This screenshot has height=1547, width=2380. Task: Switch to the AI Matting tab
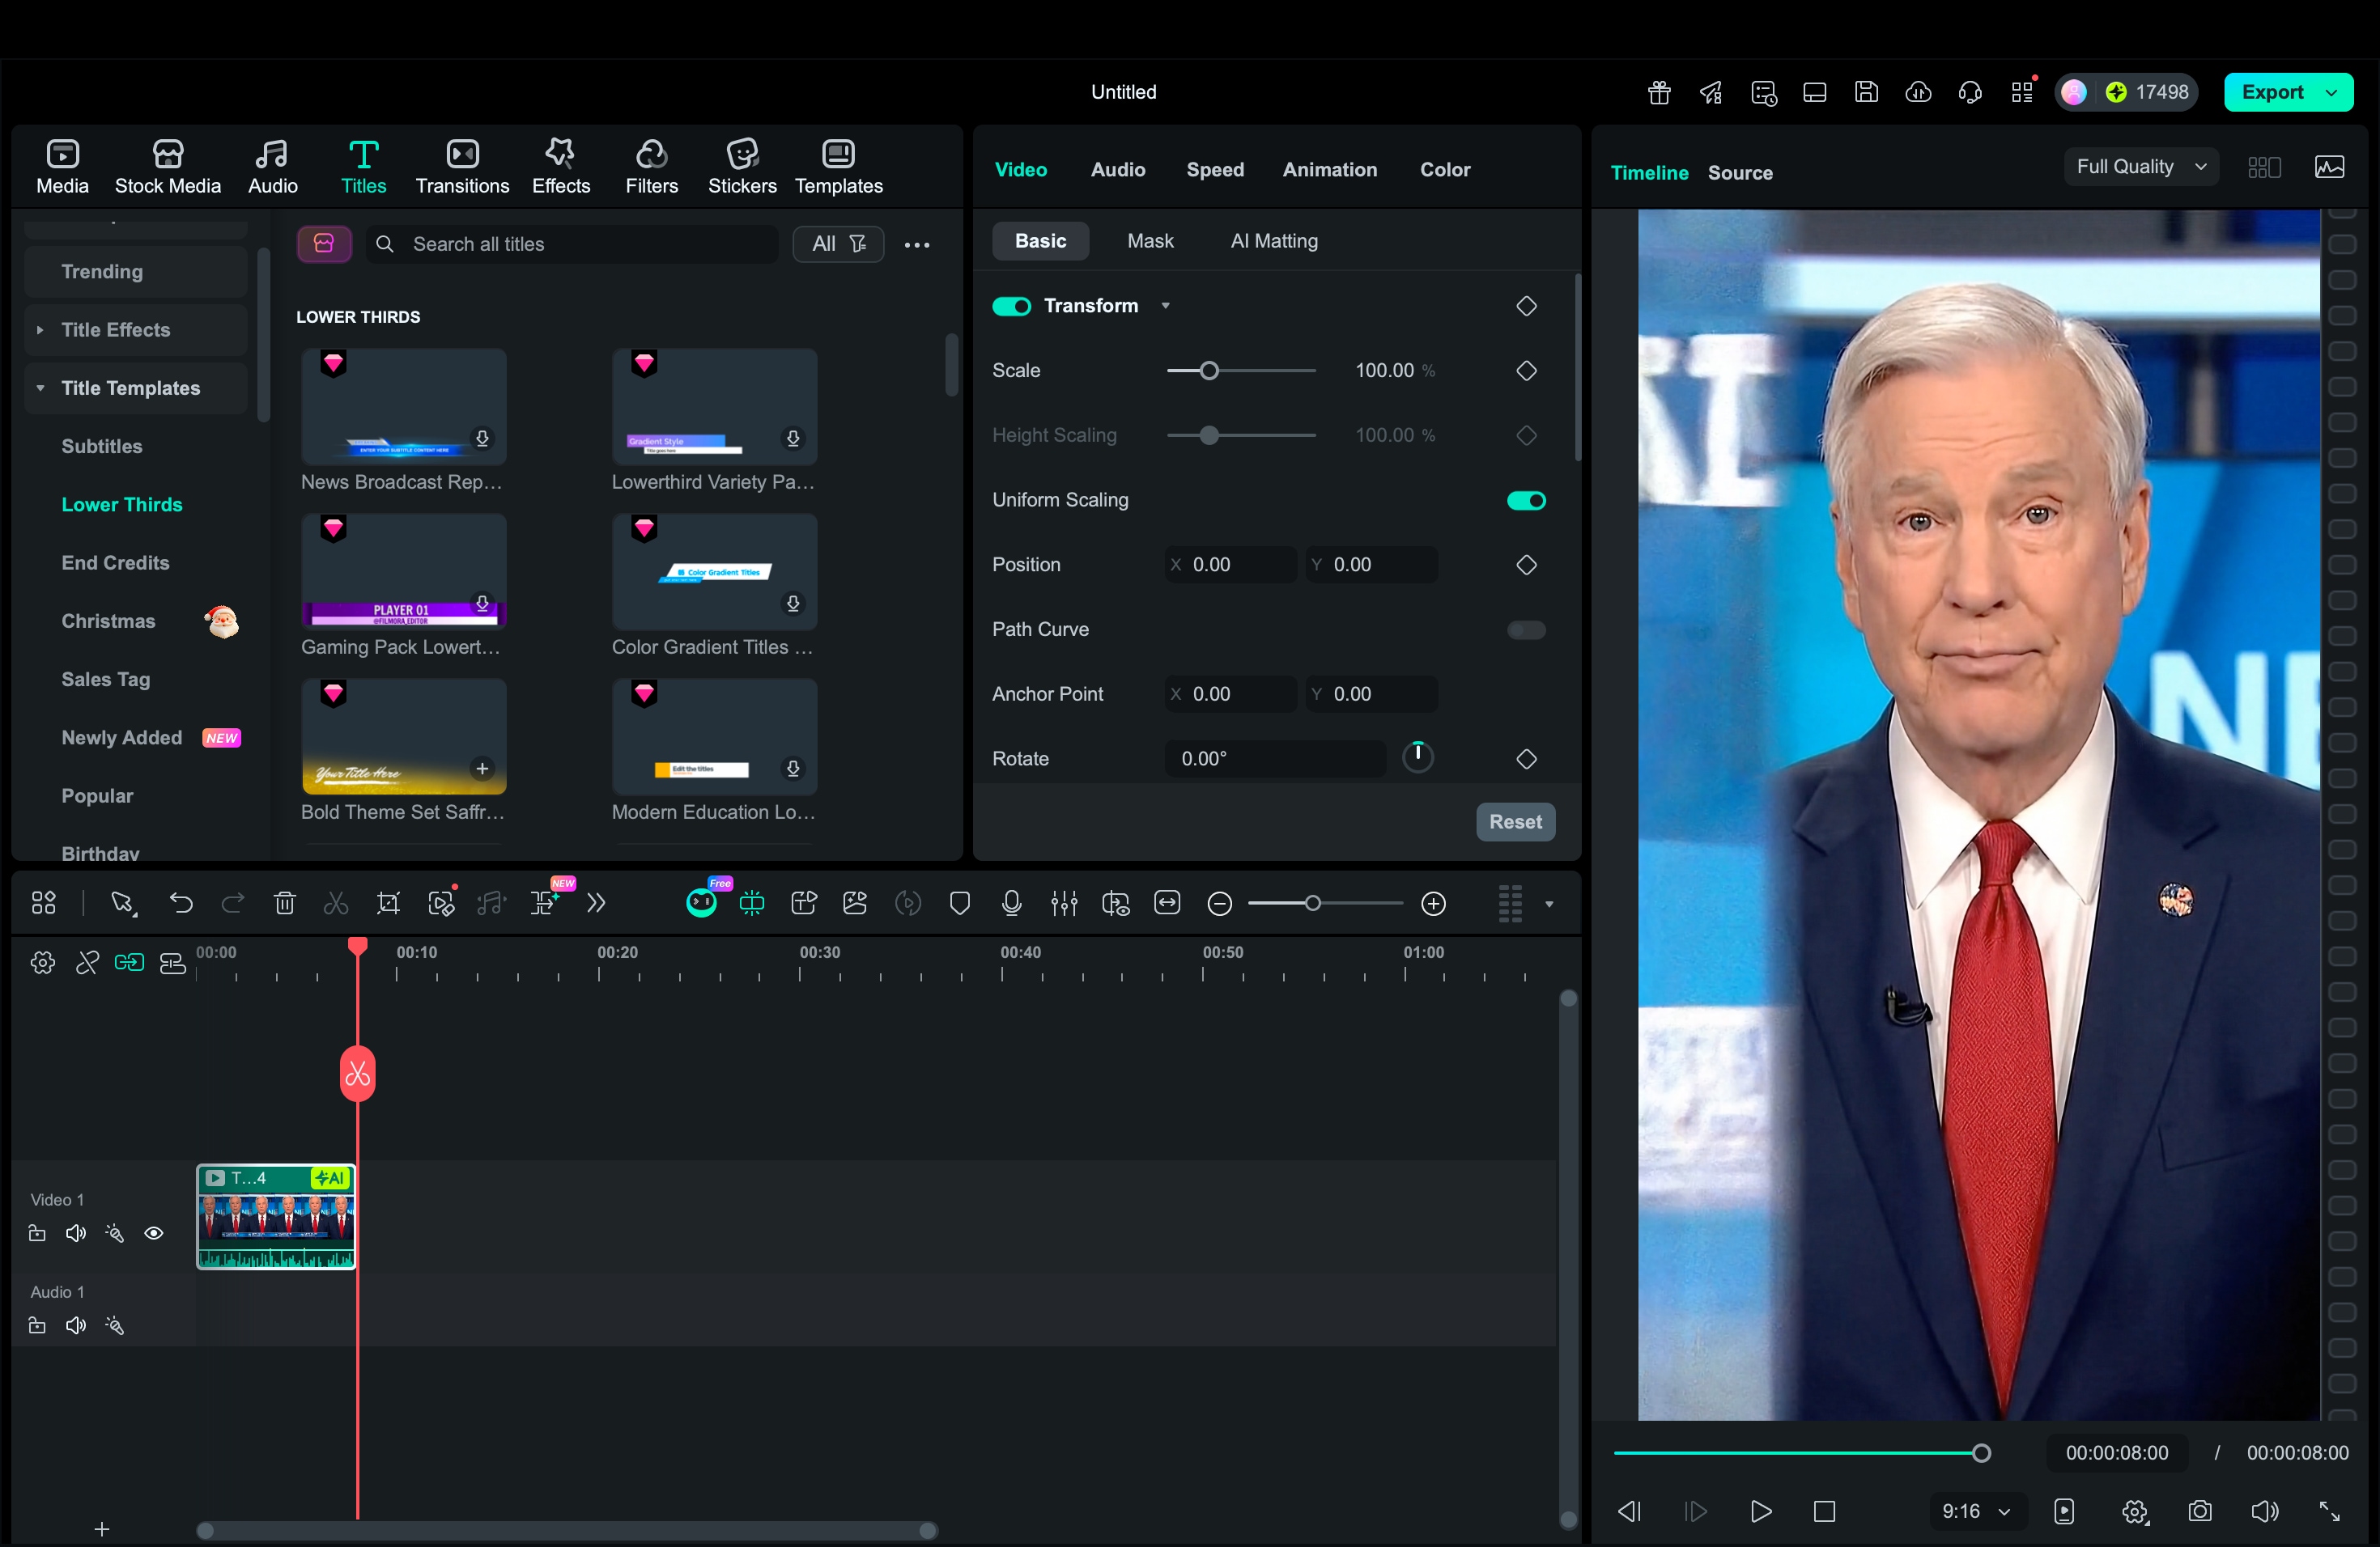(1273, 241)
